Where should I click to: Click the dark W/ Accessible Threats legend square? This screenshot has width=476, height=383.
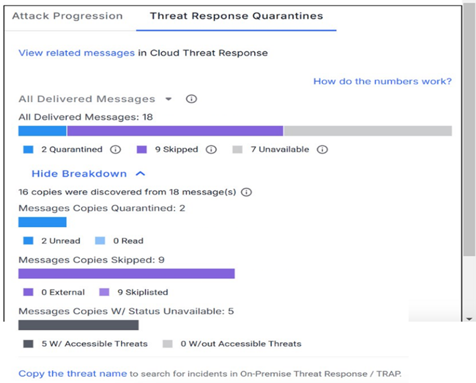(x=28, y=344)
